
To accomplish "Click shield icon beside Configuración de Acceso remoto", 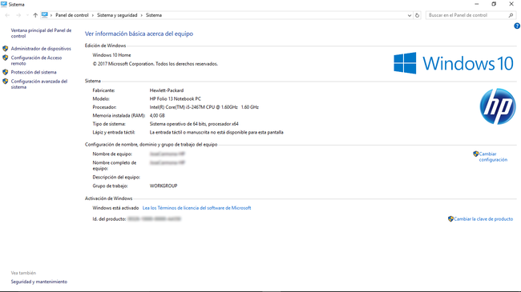I will 6,58.
